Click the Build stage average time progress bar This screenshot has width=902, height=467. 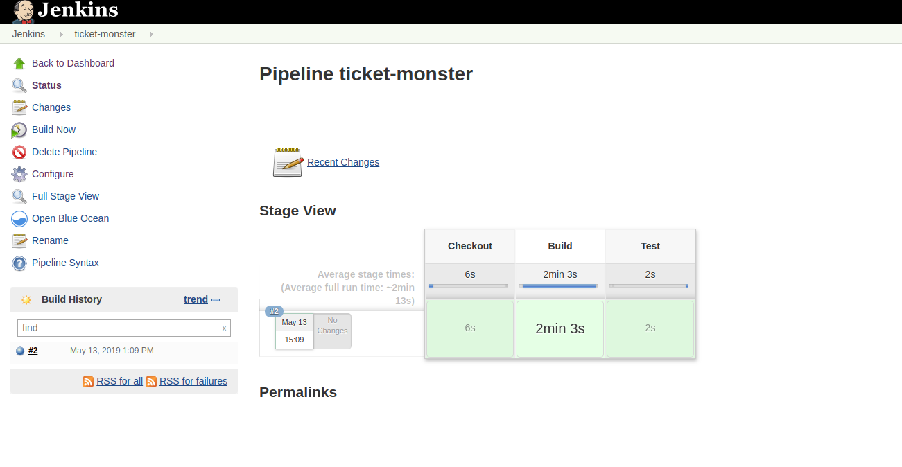tap(560, 285)
